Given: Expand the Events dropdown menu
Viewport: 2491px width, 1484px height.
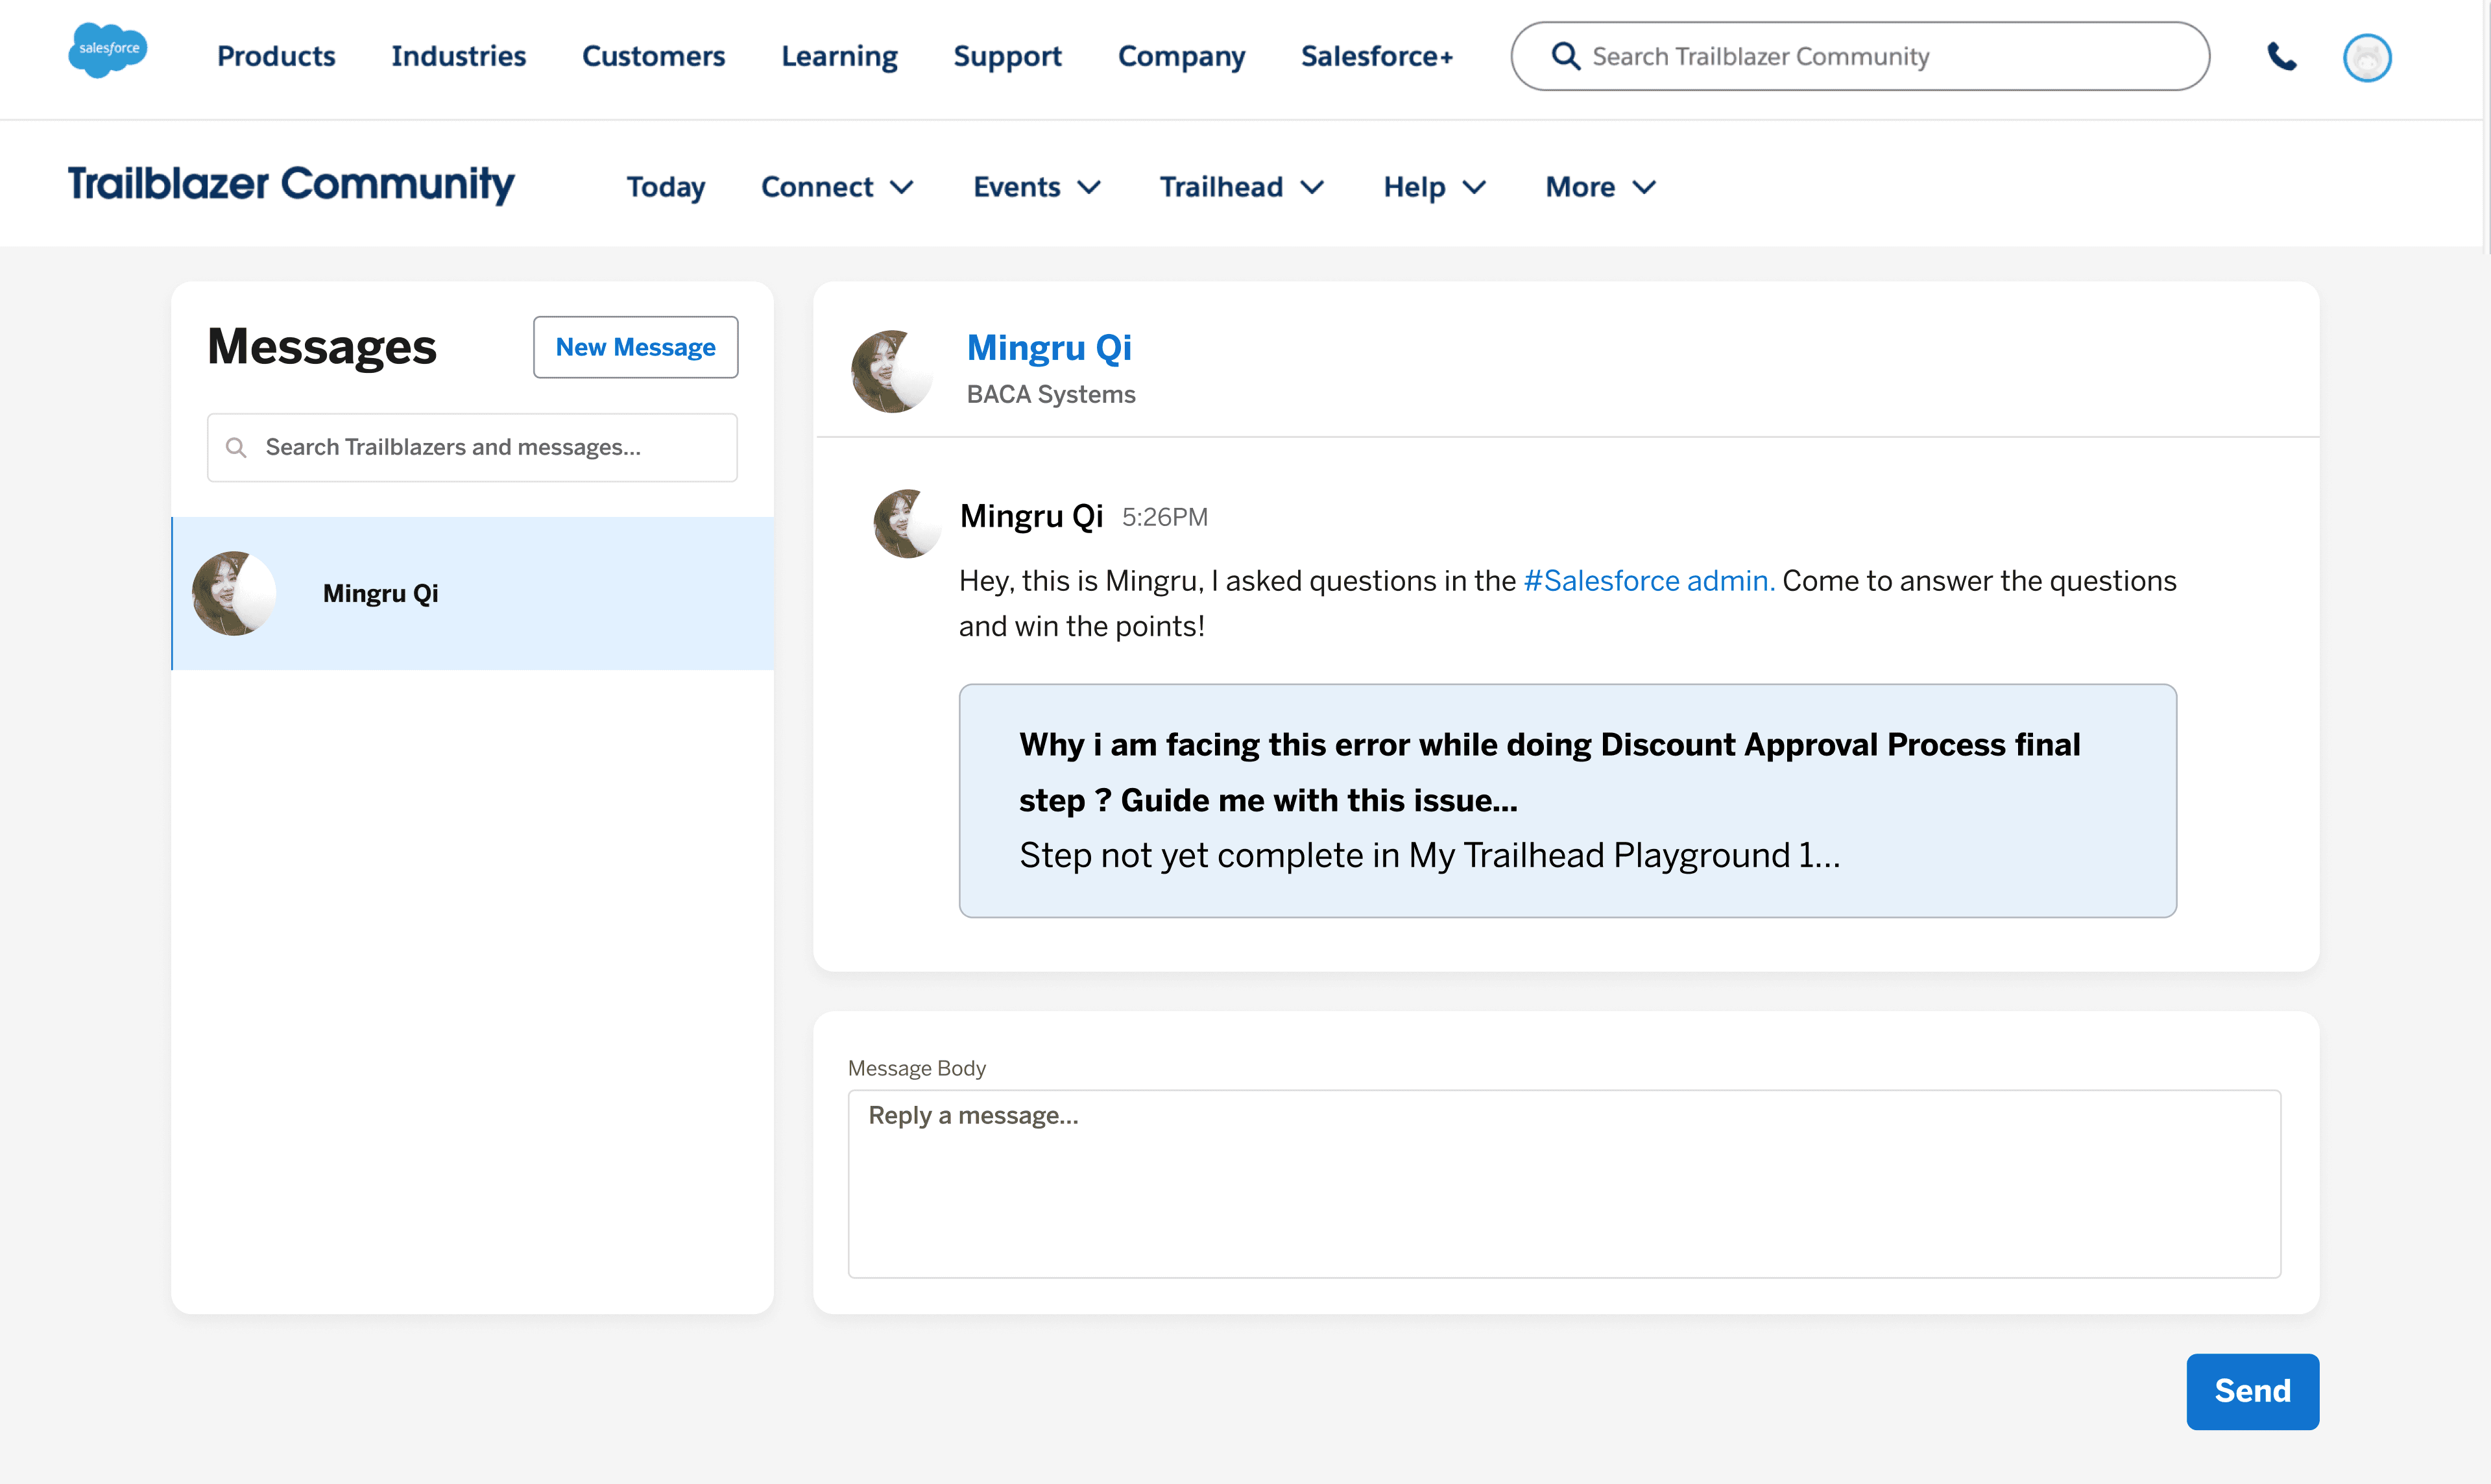Looking at the screenshot, I should [1036, 187].
